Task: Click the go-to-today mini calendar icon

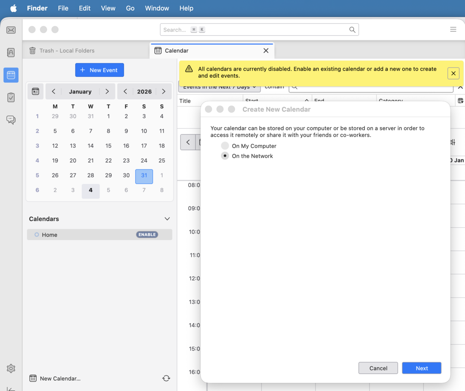Action: click(x=36, y=91)
